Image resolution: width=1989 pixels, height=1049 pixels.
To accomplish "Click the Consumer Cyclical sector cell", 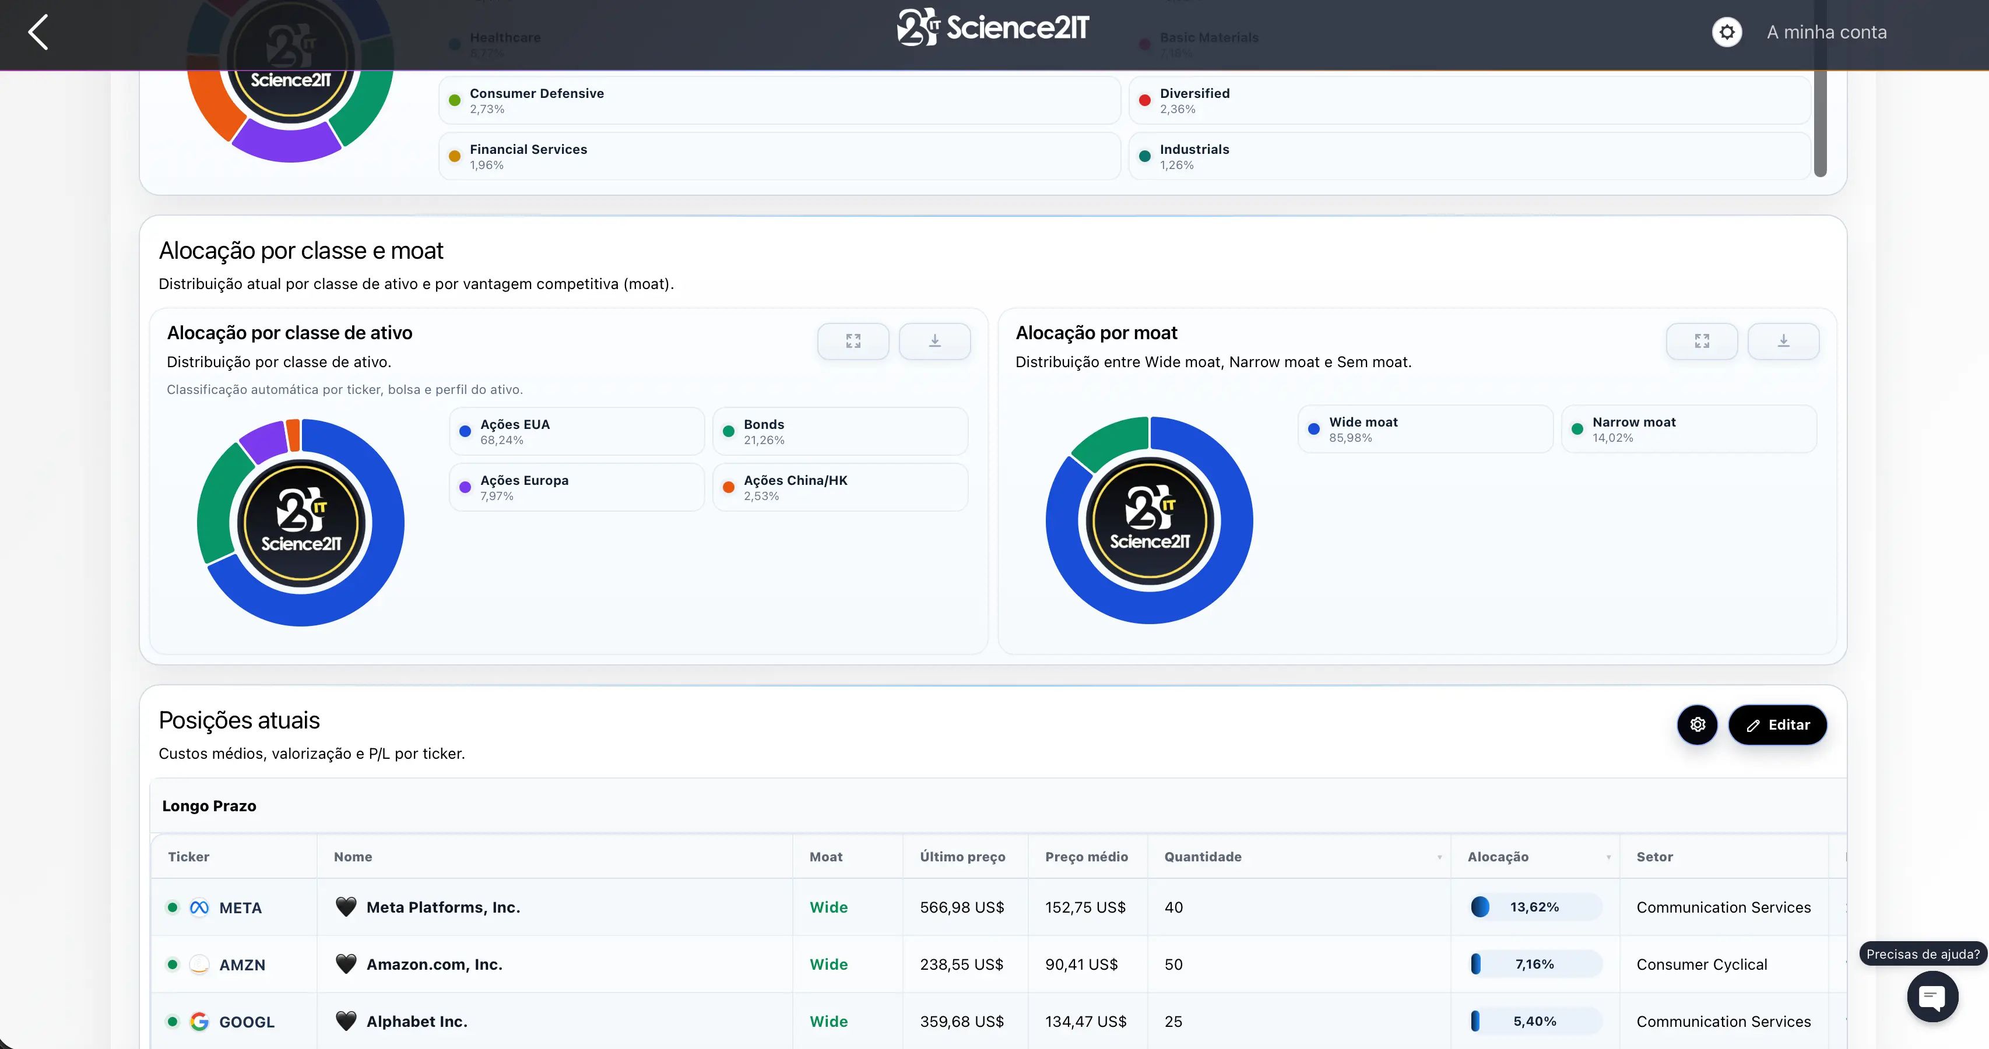I will (x=1702, y=964).
